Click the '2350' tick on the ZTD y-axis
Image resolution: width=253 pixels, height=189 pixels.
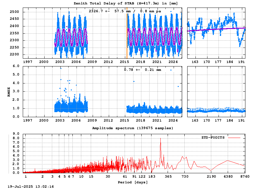point(14,33)
